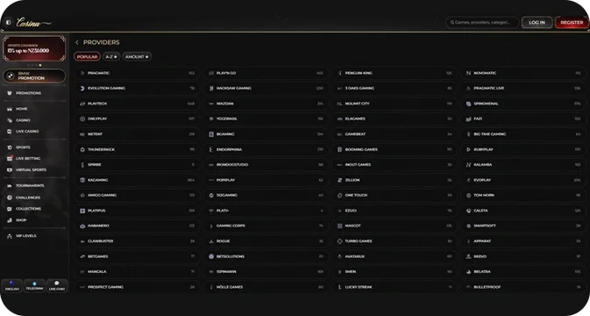The height and width of the screenshot is (316, 590).
Task: Open Casino in the sidebar
Action: pos(23,120)
